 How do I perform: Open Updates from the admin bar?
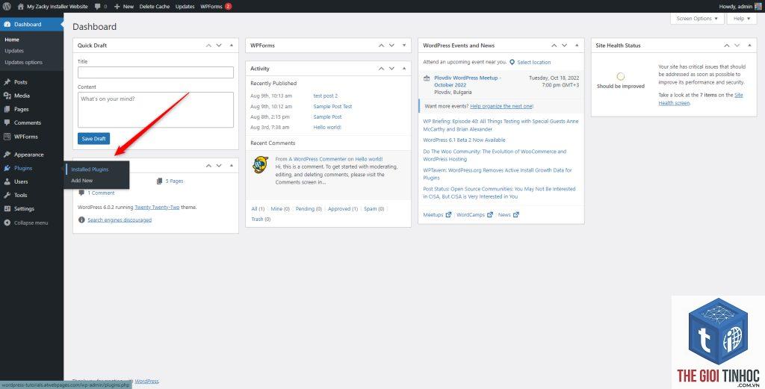click(185, 6)
